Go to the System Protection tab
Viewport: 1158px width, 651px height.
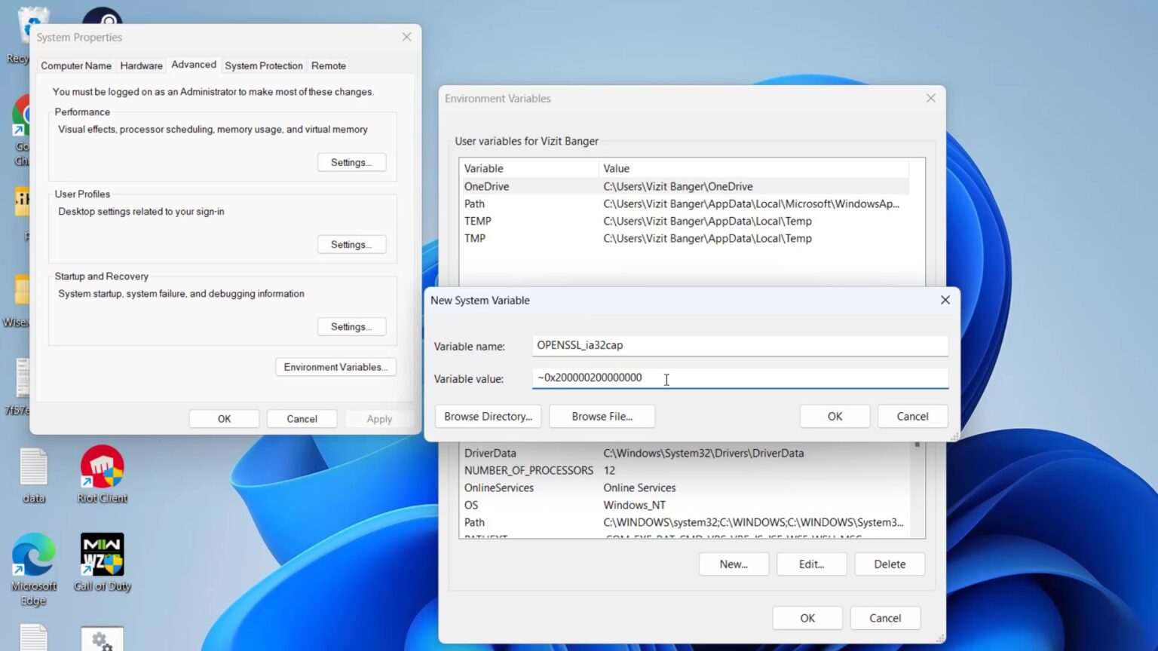pyautogui.click(x=263, y=66)
